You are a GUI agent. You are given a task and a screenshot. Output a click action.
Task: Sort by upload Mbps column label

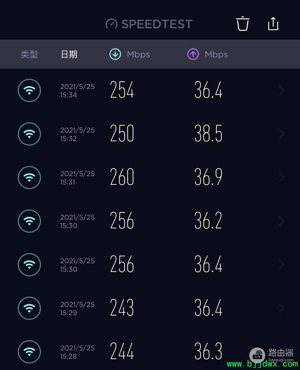[216, 54]
